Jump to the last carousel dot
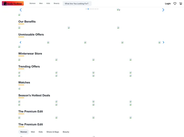The image size is (184, 137). pos(98,9)
